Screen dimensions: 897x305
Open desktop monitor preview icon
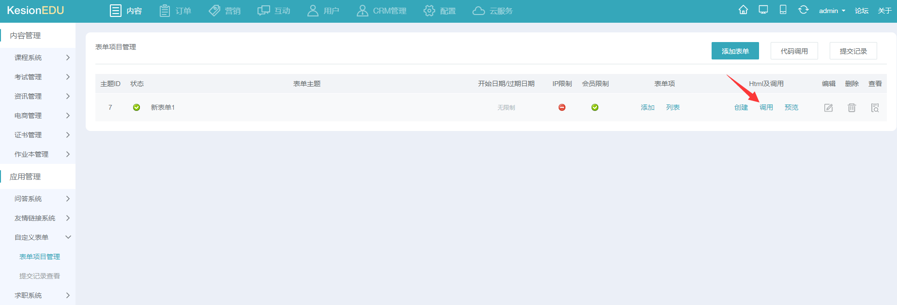(763, 10)
